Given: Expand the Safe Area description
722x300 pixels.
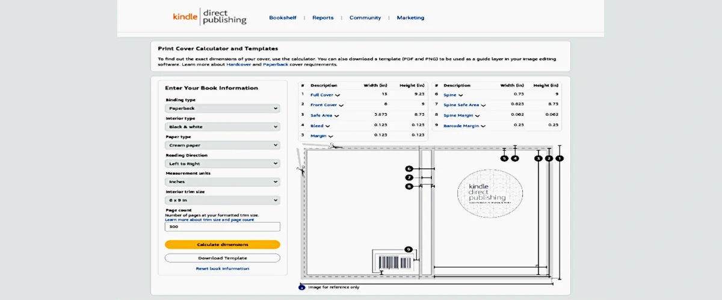Looking at the screenshot, I should tap(324, 115).
